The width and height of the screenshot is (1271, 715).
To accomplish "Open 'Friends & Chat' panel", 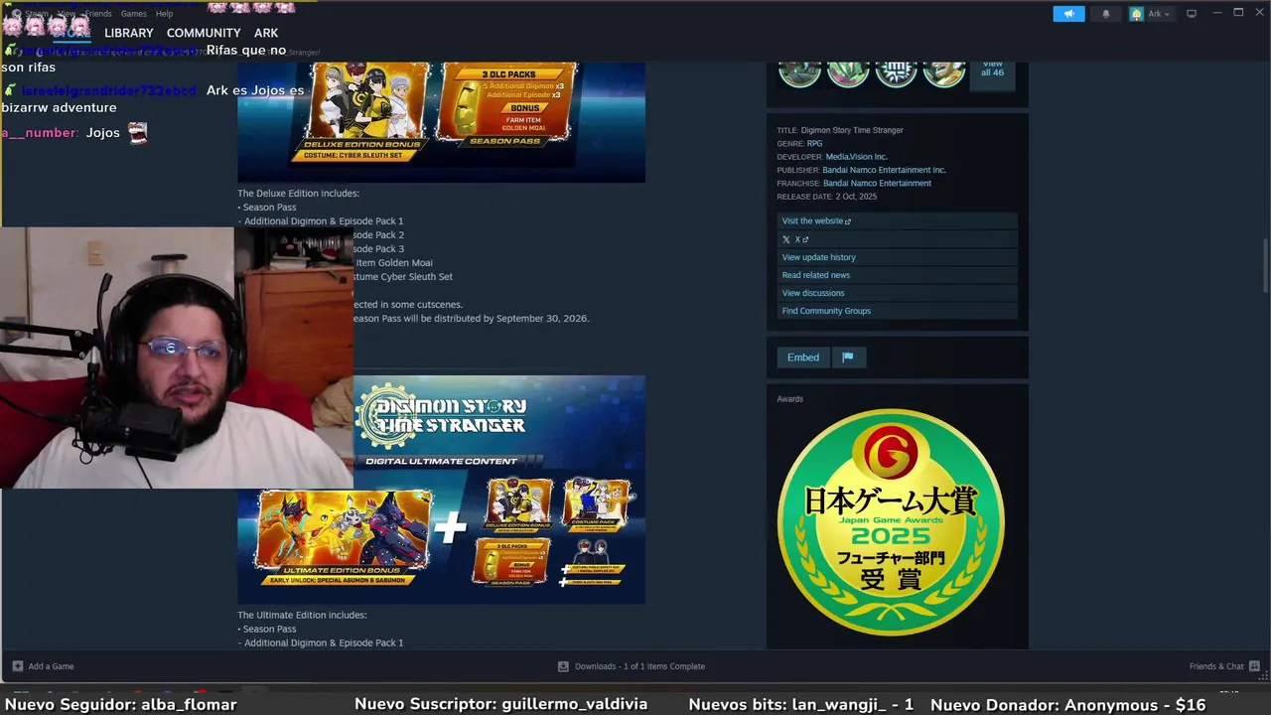I will [1216, 666].
